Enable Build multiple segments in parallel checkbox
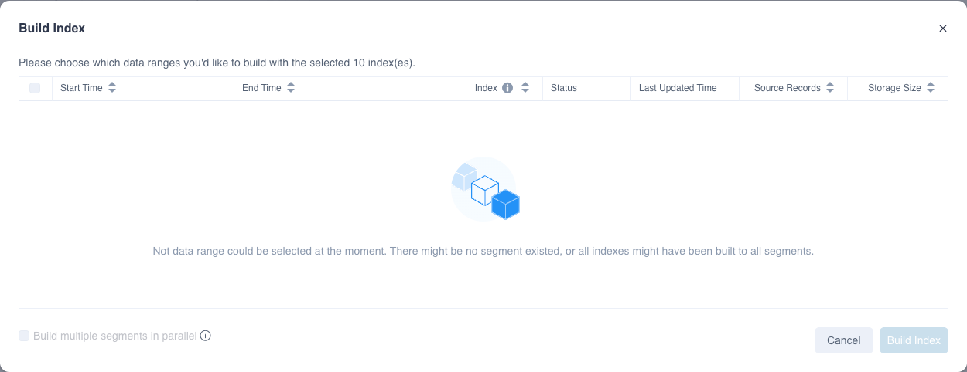The height and width of the screenshot is (372, 967). coord(24,336)
